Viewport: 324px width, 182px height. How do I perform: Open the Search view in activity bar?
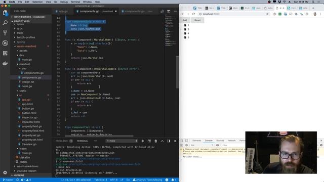pyautogui.click(x=5, y=23)
